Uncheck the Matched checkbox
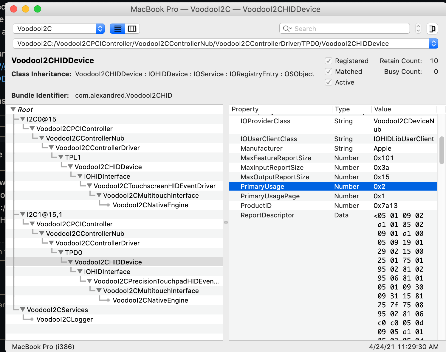Viewport: 446px width, 352px height. (x=328, y=71)
